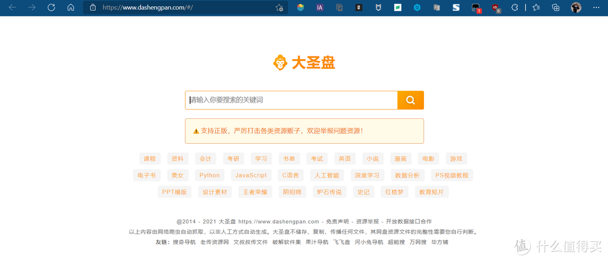608x261 pixels.
Task: Choose the PPT模版 tag
Action: (x=175, y=192)
